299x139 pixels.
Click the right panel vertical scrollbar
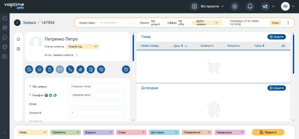click(x=293, y=54)
